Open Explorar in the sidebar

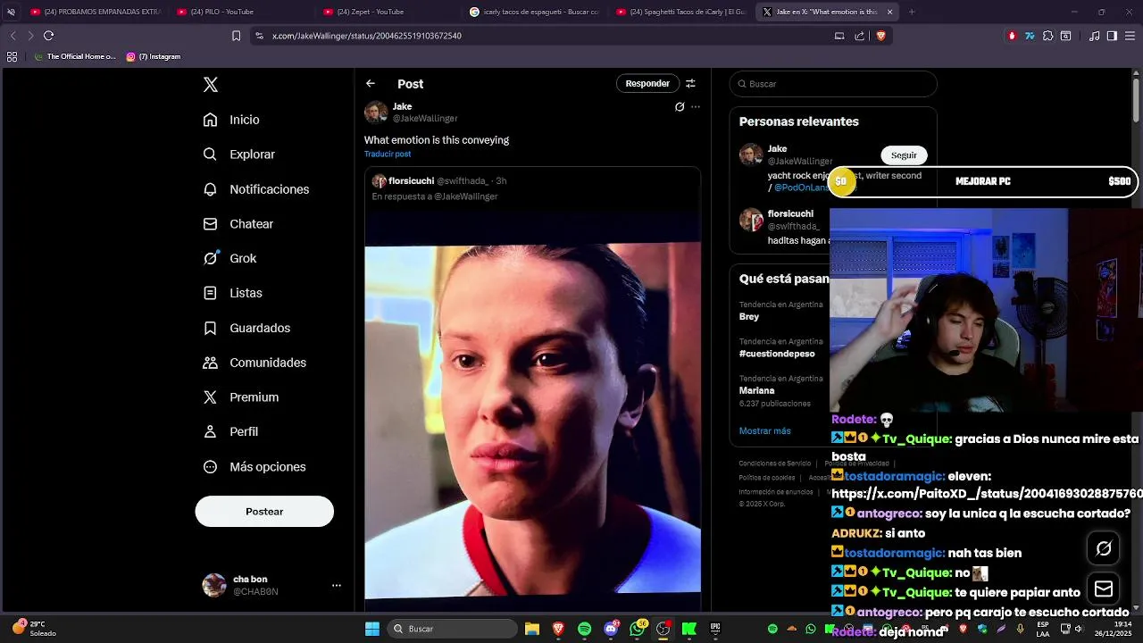(238, 154)
